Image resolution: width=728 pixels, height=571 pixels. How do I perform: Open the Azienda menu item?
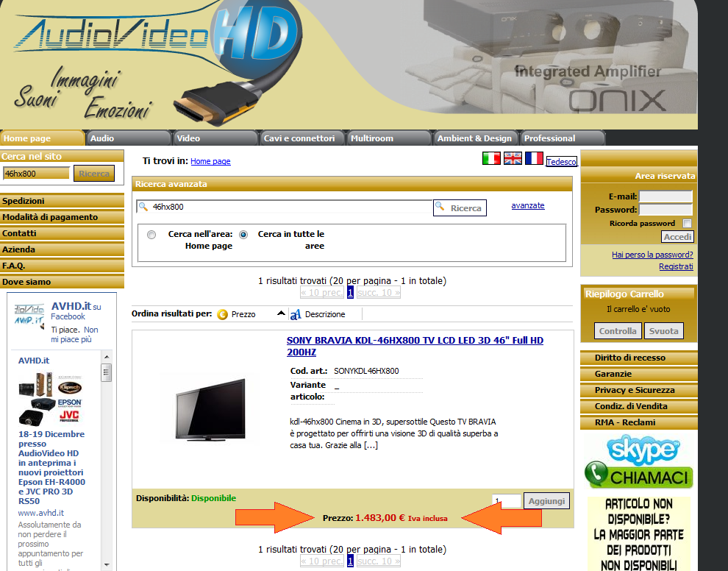coord(62,249)
